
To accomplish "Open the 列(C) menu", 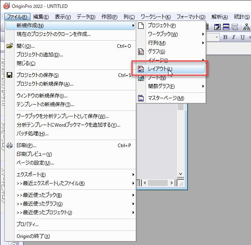I will point(129,17).
